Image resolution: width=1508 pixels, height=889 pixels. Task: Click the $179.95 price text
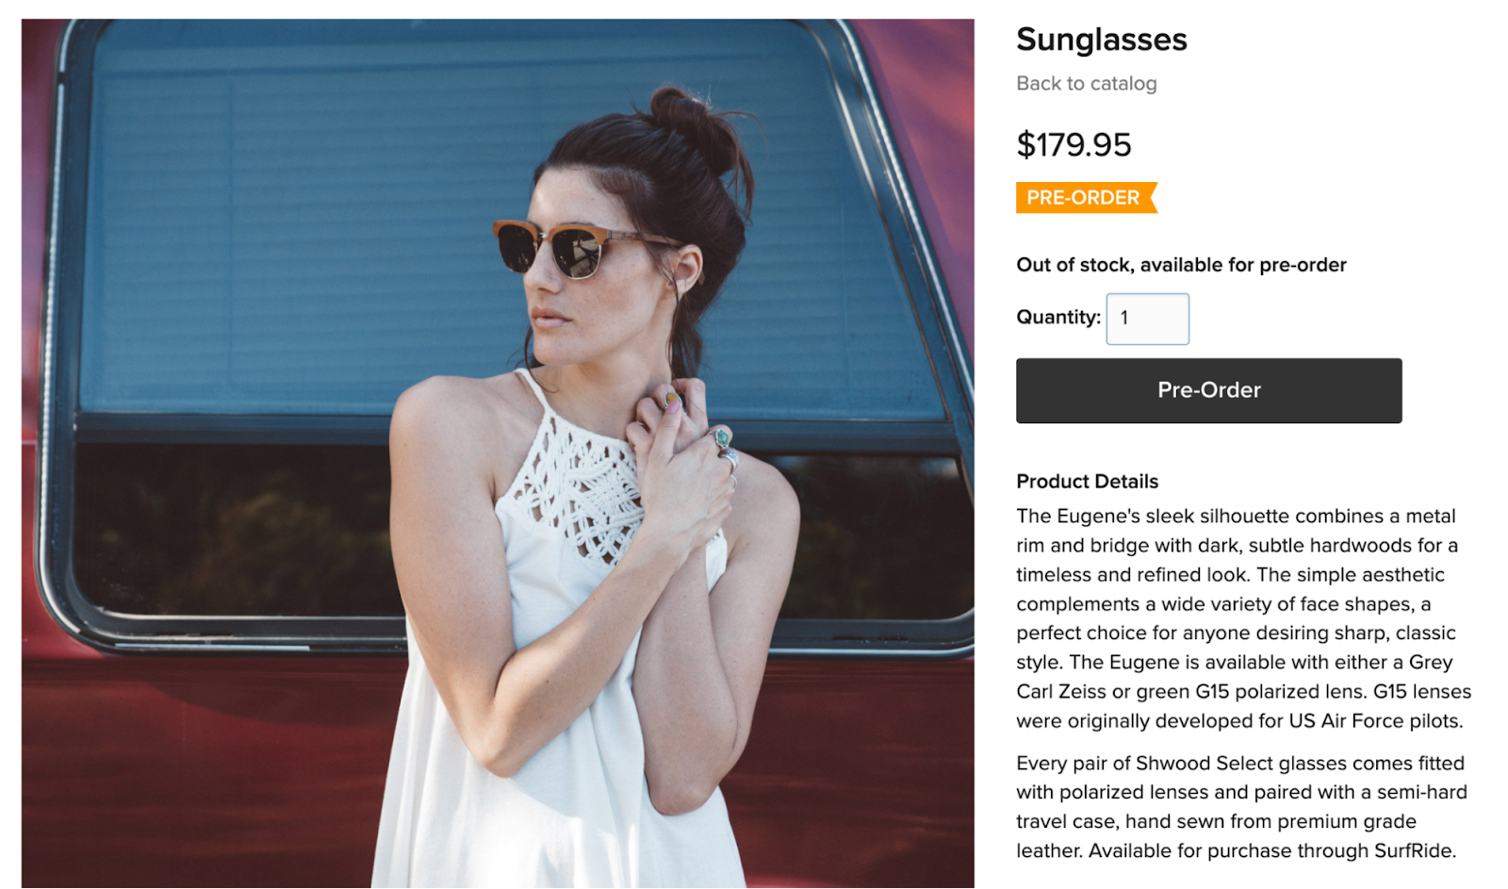click(x=1074, y=145)
